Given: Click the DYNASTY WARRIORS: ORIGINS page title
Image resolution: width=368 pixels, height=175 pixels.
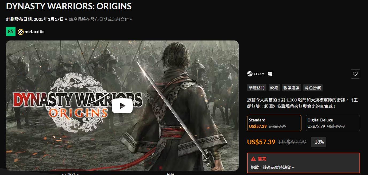Looking at the screenshot, I should tap(69, 6).
